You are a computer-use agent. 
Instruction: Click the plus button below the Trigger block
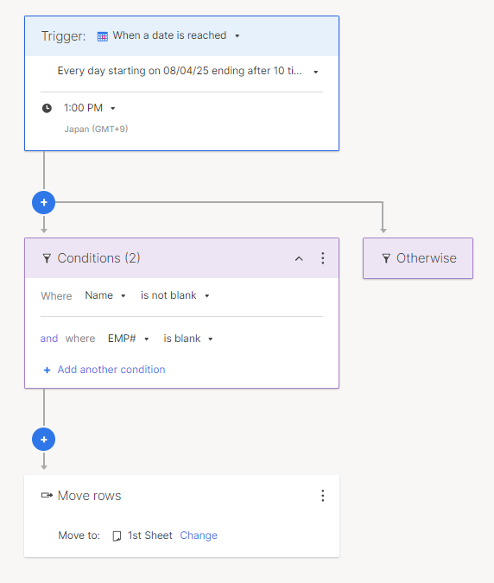(43, 203)
